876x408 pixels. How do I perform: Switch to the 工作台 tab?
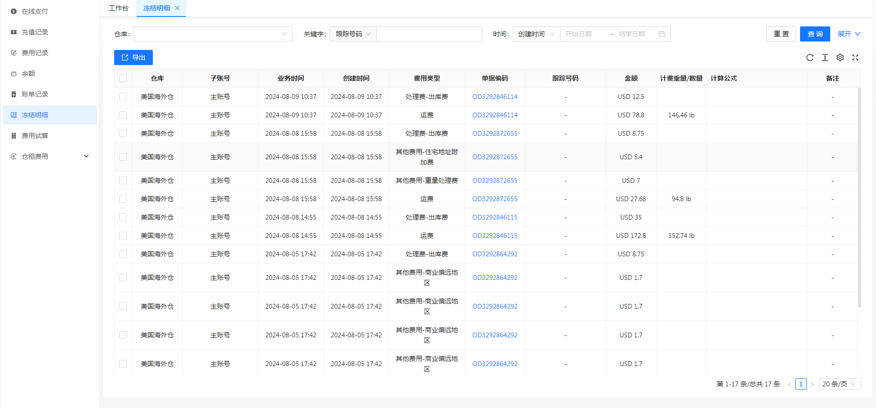pos(118,8)
